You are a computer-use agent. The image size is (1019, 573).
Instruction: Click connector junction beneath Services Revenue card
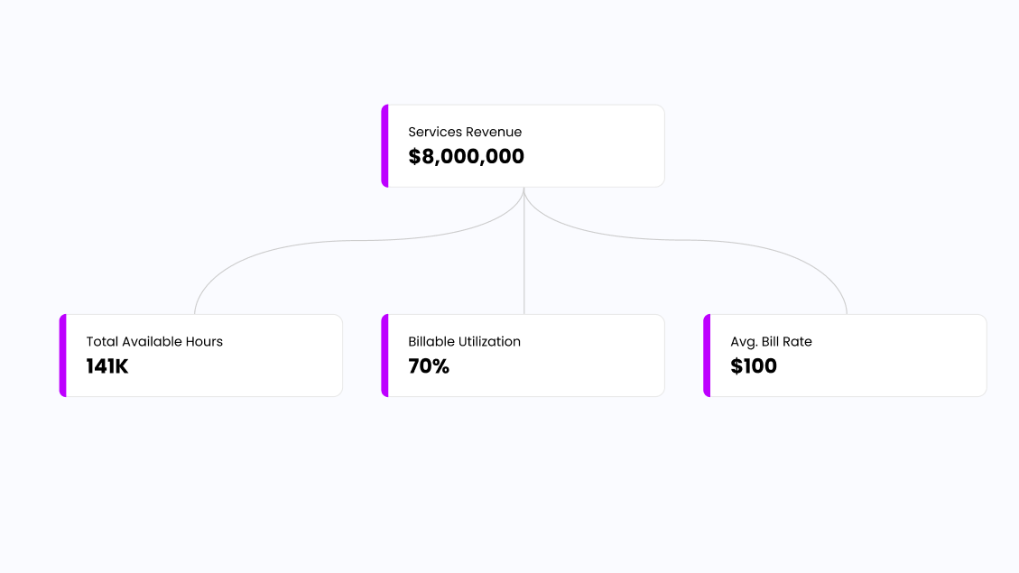pos(523,190)
